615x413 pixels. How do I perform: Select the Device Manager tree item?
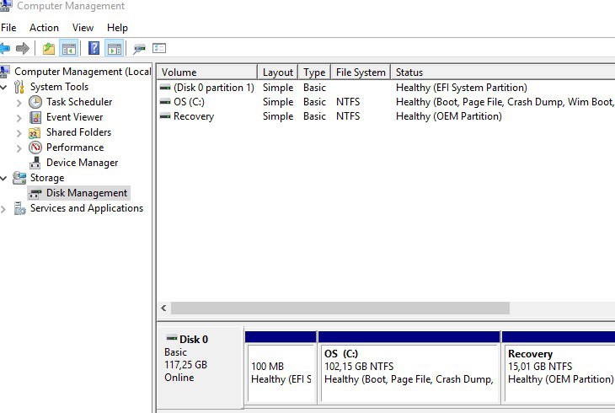click(82, 163)
